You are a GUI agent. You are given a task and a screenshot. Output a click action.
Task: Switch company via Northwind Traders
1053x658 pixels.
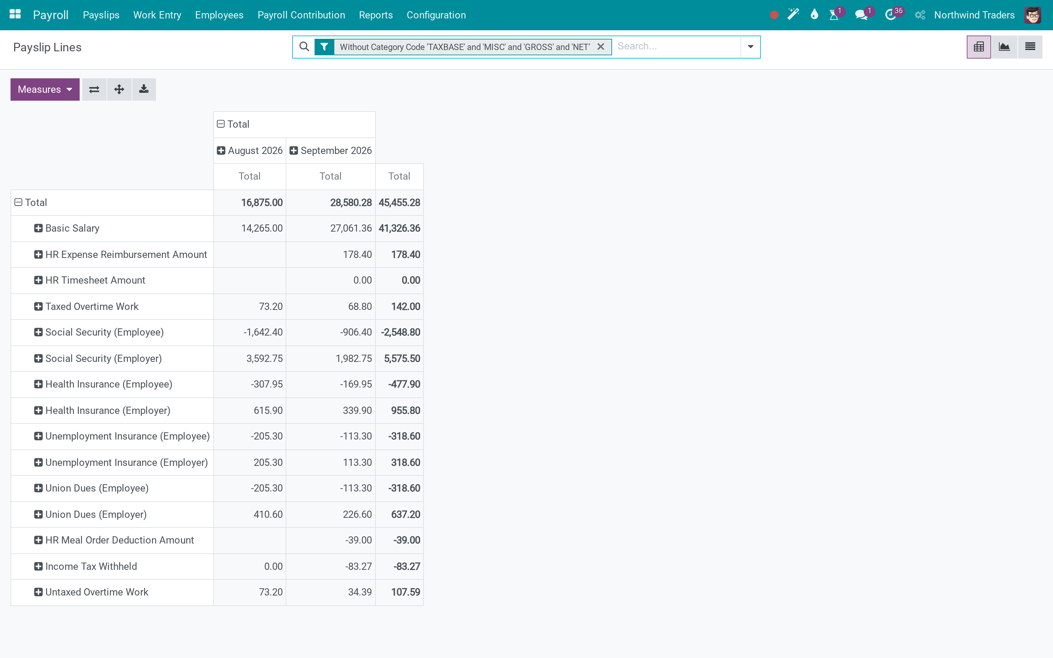click(974, 15)
